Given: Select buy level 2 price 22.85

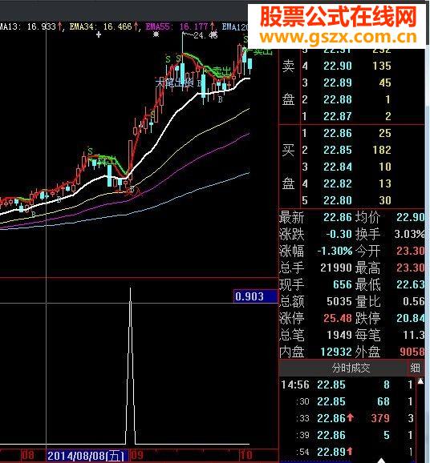Looking at the screenshot, I should [x=338, y=150].
